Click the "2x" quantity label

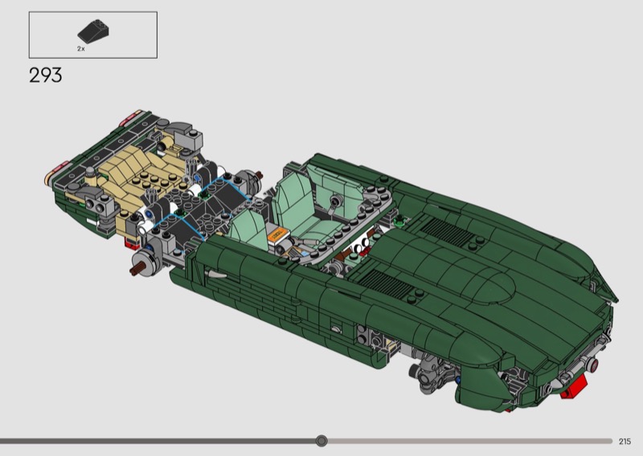click(x=81, y=49)
